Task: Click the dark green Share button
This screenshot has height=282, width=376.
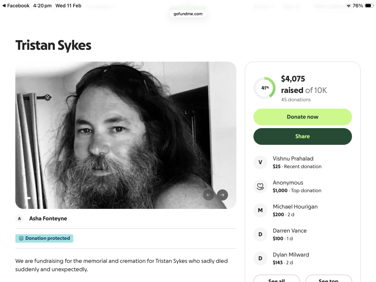Action: click(x=303, y=136)
